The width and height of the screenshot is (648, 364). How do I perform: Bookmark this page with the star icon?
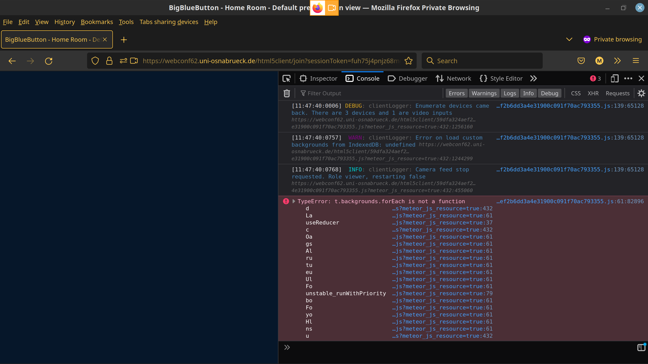click(408, 61)
